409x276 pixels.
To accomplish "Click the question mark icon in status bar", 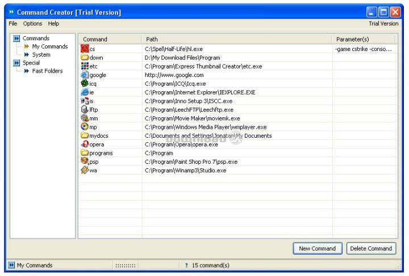I will [186, 265].
